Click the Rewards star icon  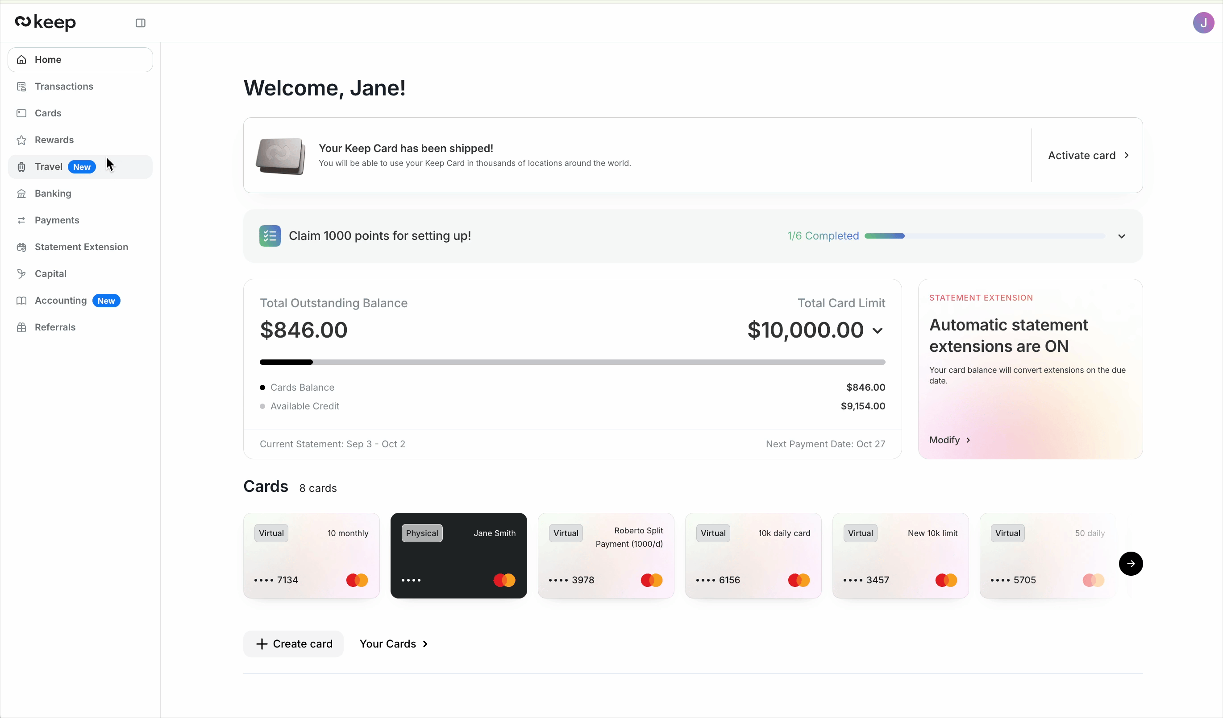click(x=21, y=140)
